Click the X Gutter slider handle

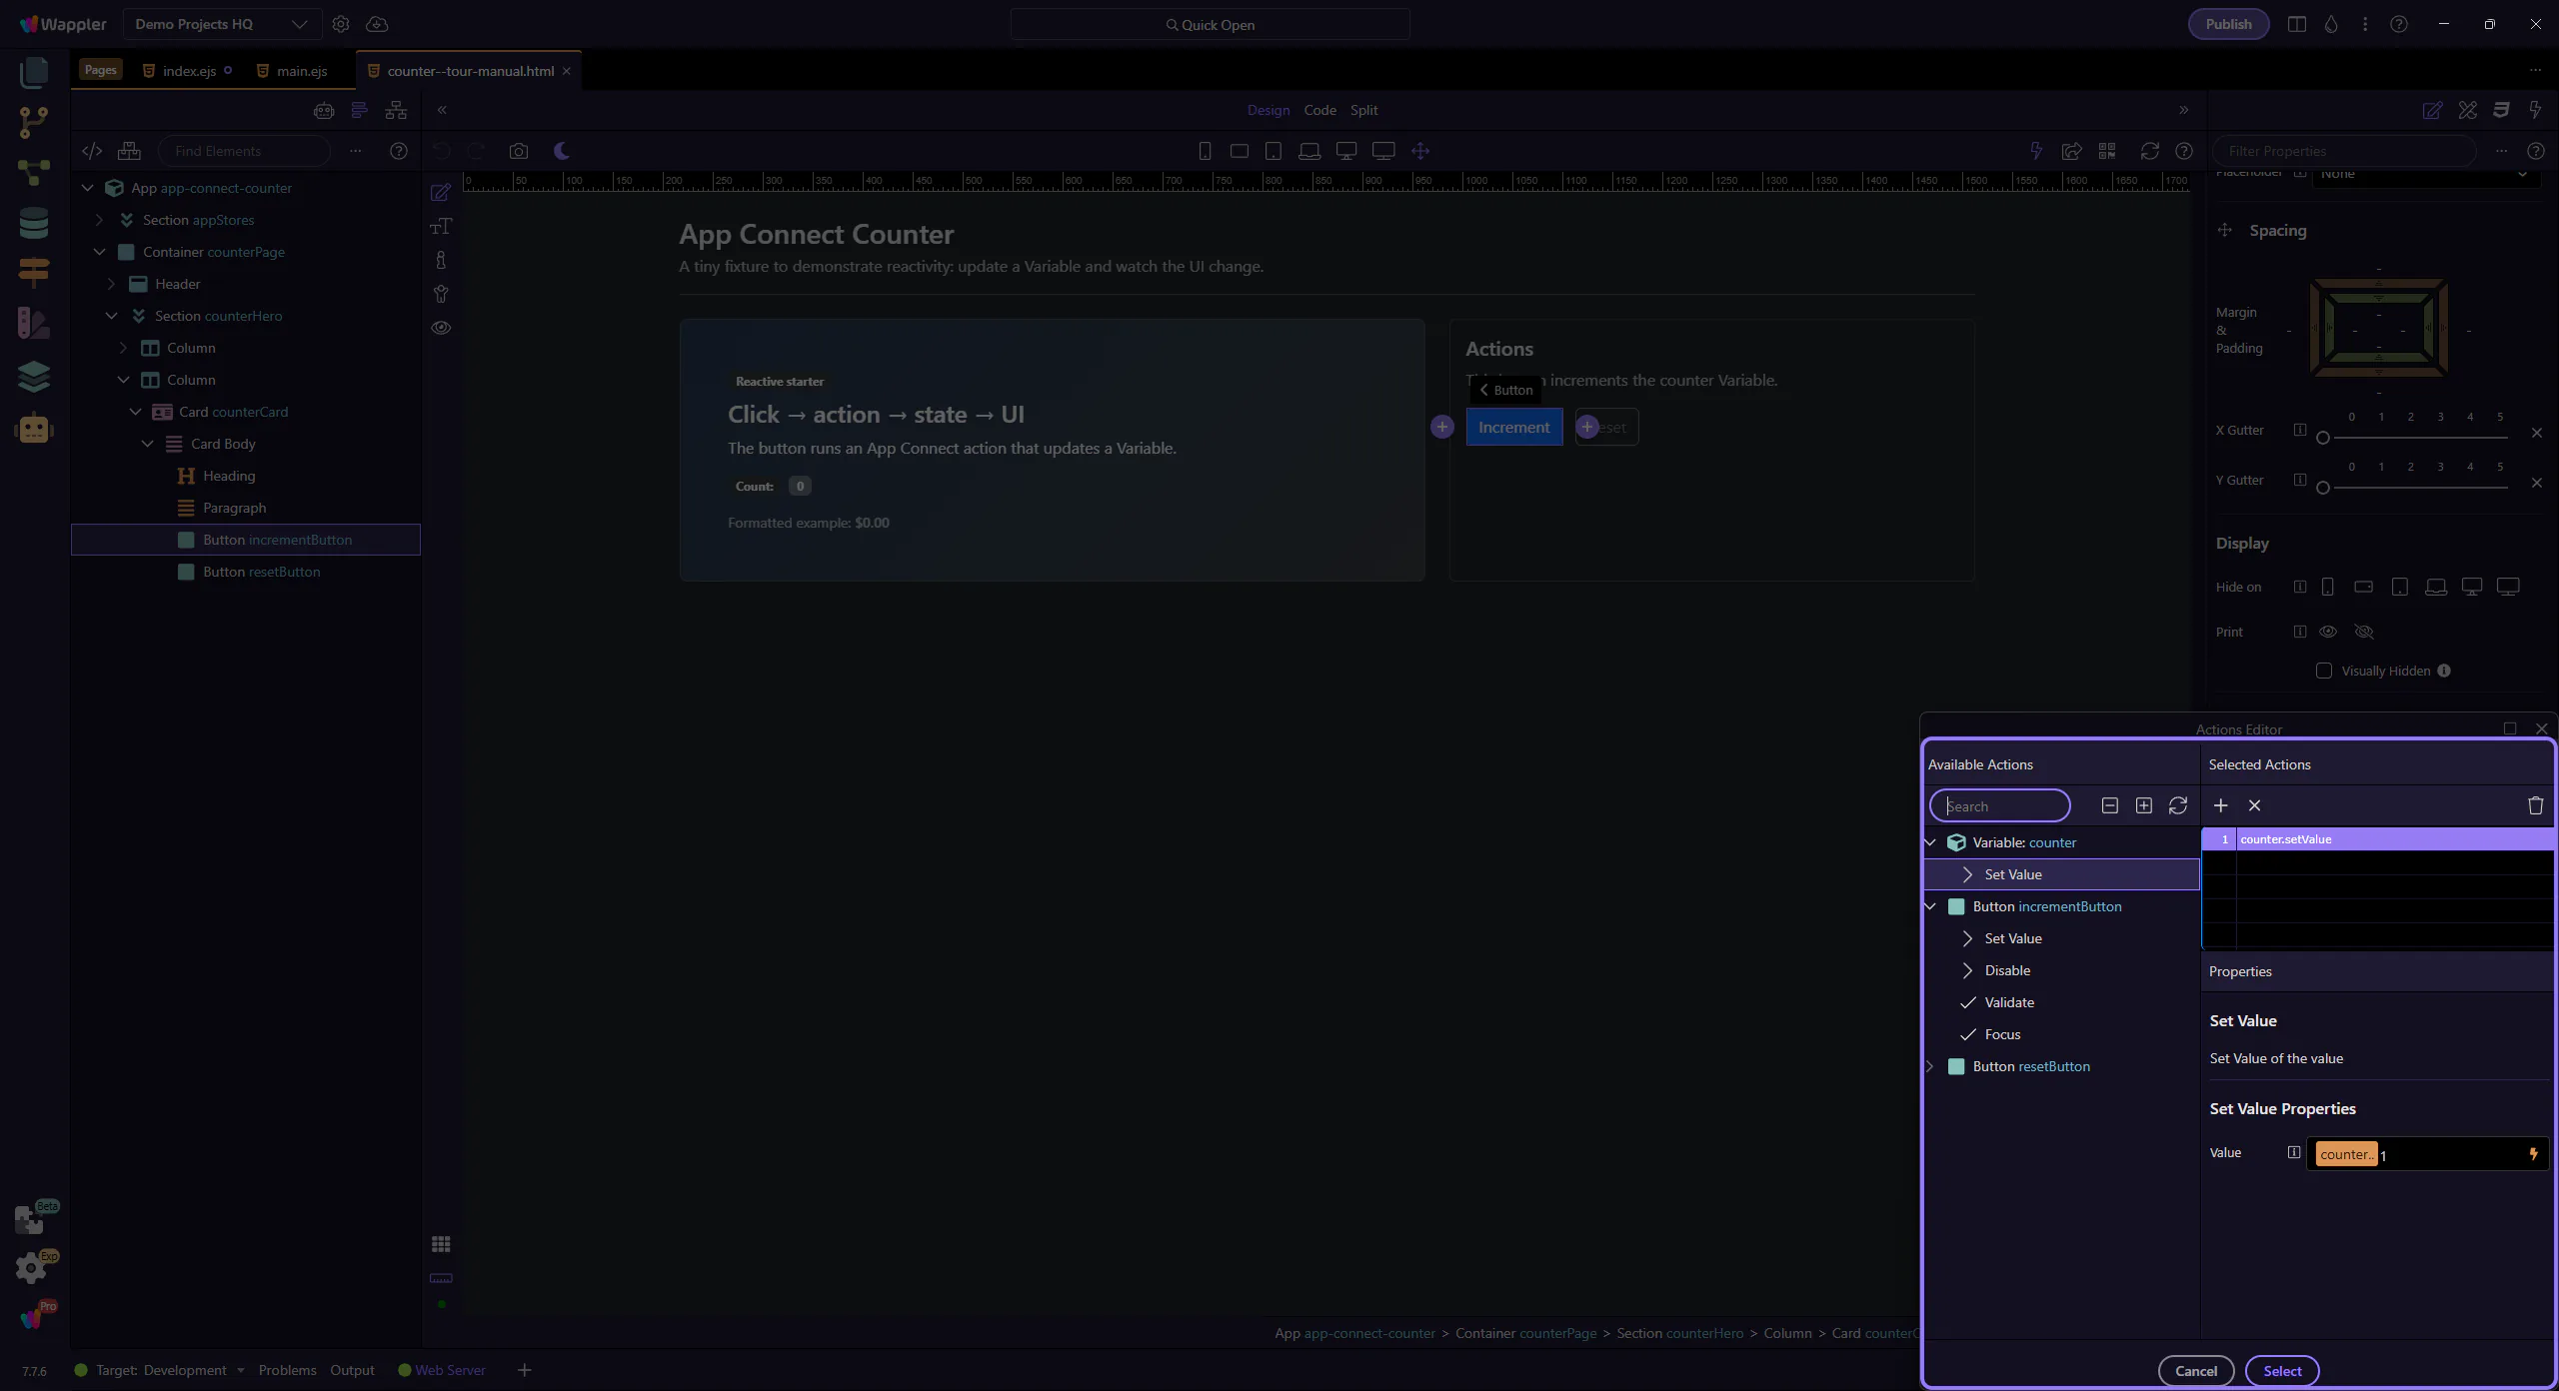2323,438
